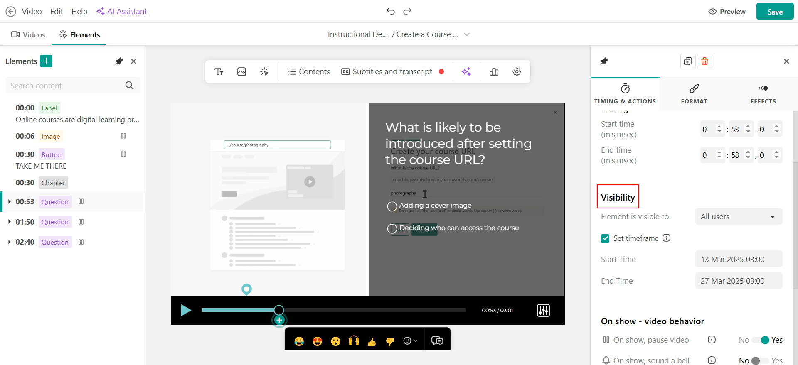
Task: Show info for On show, sound a bell
Action: [x=712, y=360]
